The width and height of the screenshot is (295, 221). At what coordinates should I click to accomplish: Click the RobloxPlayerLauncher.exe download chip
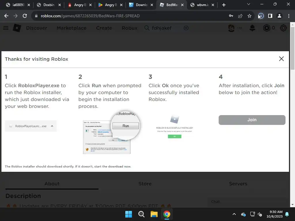pos(31,126)
